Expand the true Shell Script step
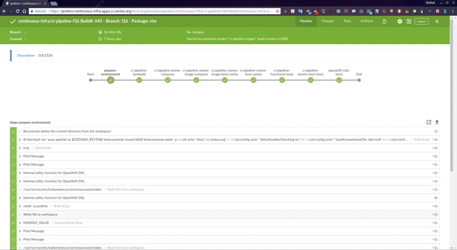 pyautogui.click(x=225, y=148)
